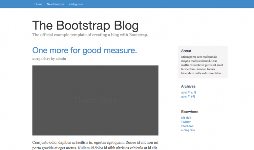Select a-blog cms in the top navbar
The width and height of the screenshot is (254, 150).
pos(76,4)
